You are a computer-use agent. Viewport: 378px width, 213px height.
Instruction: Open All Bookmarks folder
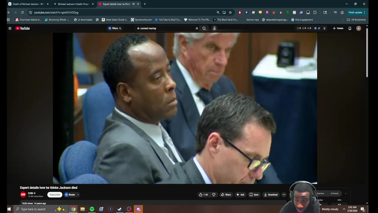coord(356,20)
